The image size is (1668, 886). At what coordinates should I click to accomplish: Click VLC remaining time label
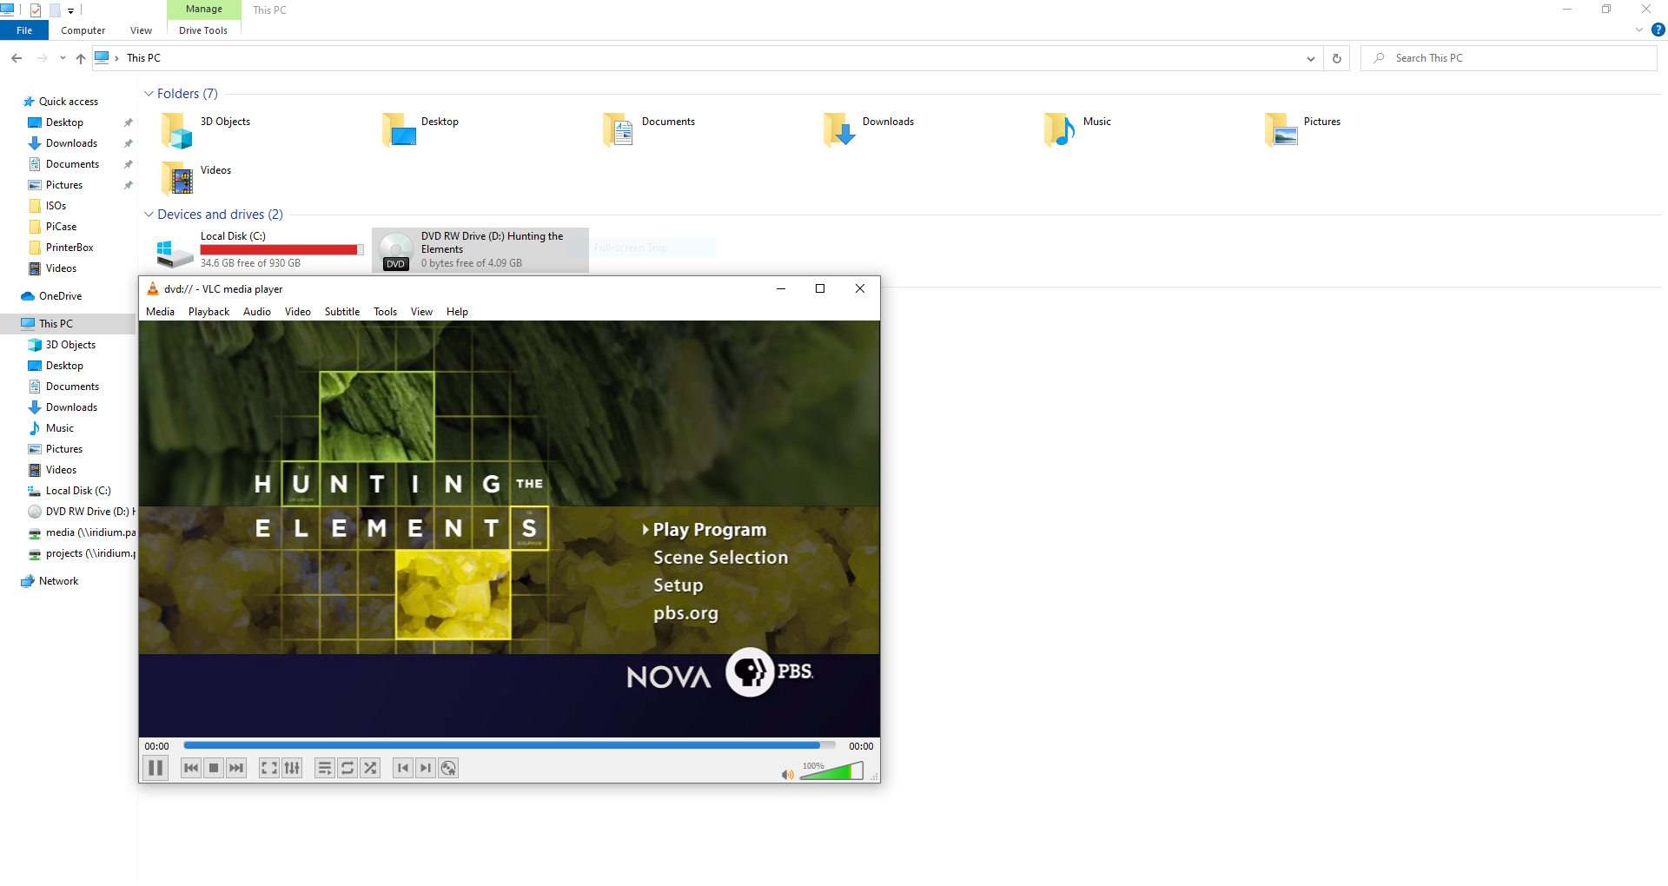tap(861, 746)
